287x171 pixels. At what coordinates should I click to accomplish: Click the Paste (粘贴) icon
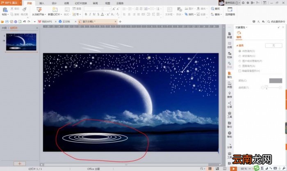[x=5, y=10]
